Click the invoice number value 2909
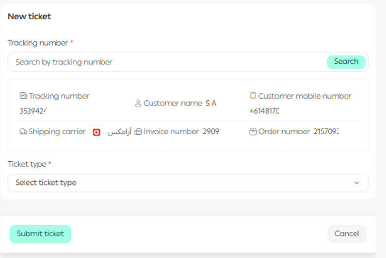This screenshot has height=258, width=386. tap(211, 132)
